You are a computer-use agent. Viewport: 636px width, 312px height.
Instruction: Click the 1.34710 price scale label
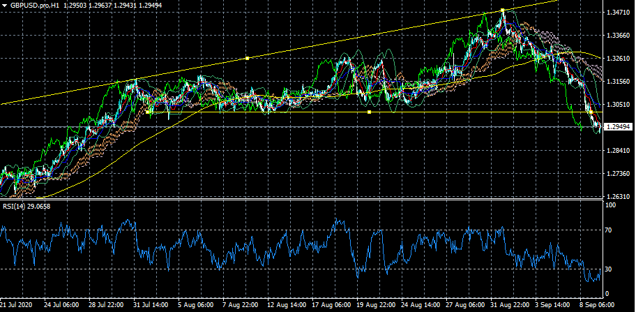coord(619,13)
